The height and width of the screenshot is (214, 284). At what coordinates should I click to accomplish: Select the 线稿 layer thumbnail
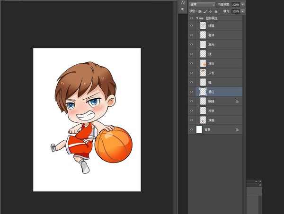click(x=203, y=26)
